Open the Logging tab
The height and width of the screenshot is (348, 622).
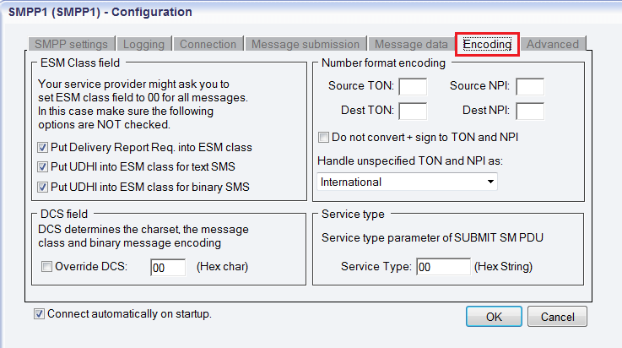click(x=143, y=44)
